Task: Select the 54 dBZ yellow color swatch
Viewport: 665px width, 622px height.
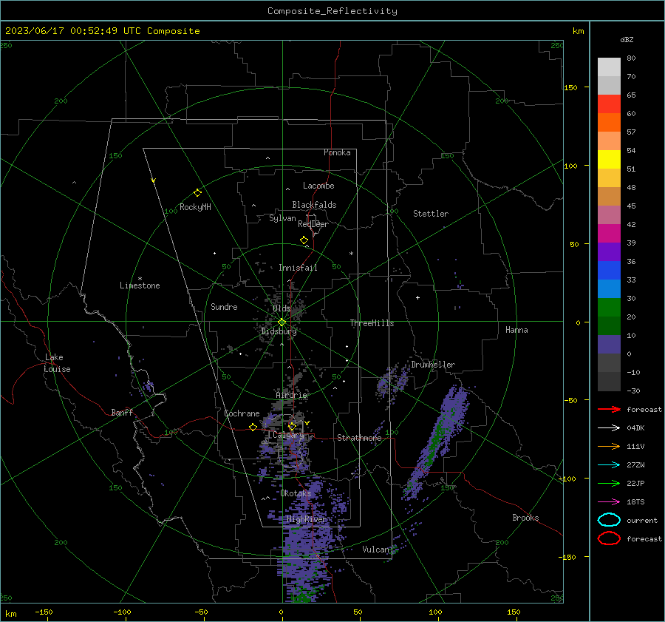Action: [609, 159]
